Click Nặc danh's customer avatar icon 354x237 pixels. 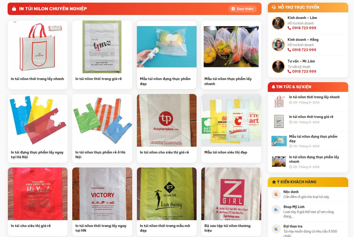click(x=276, y=194)
